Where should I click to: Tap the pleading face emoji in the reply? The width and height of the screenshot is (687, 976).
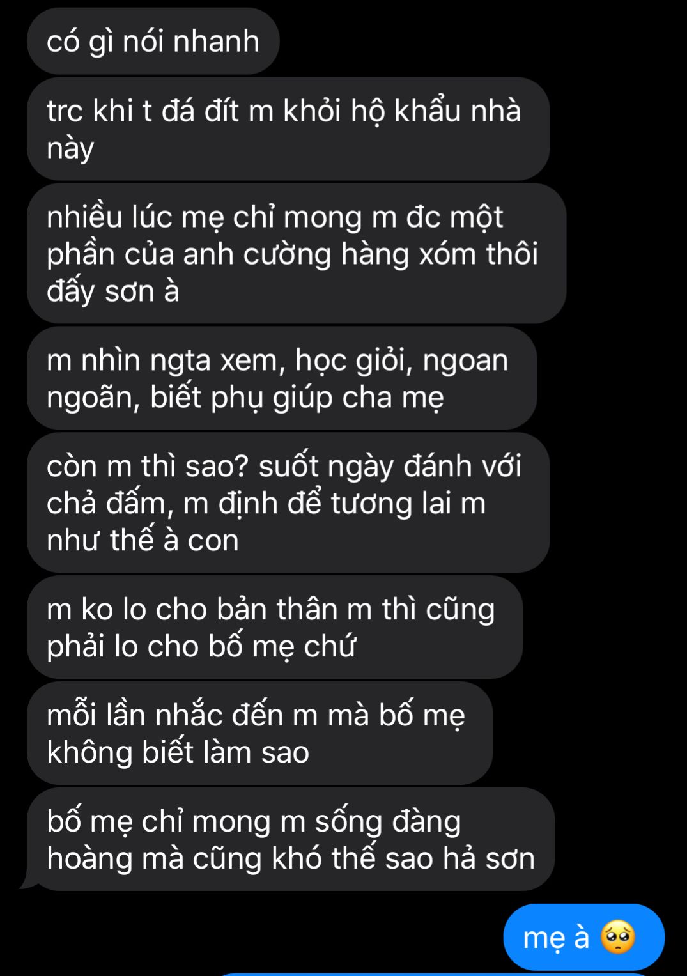click(x=617, y=938)
